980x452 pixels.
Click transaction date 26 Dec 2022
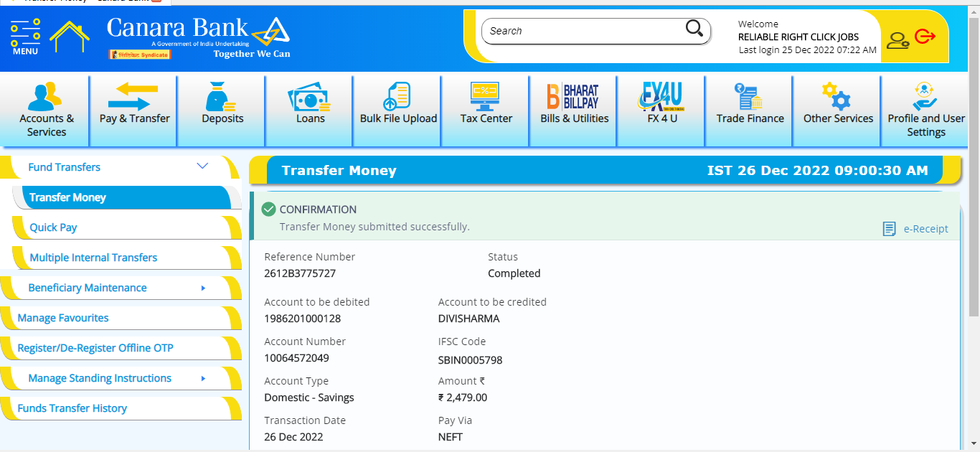click(293, 437)
